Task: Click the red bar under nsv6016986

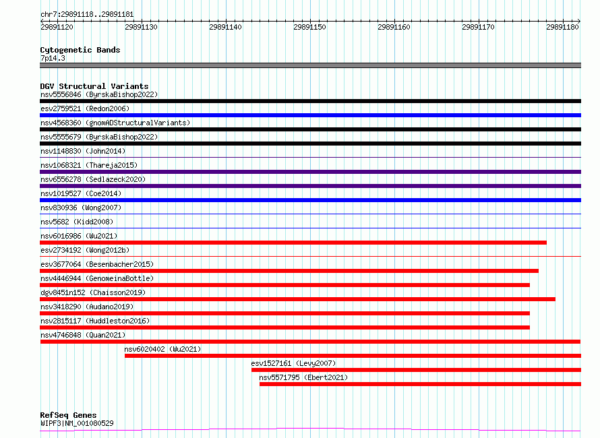Action: [x=293, y=243]
